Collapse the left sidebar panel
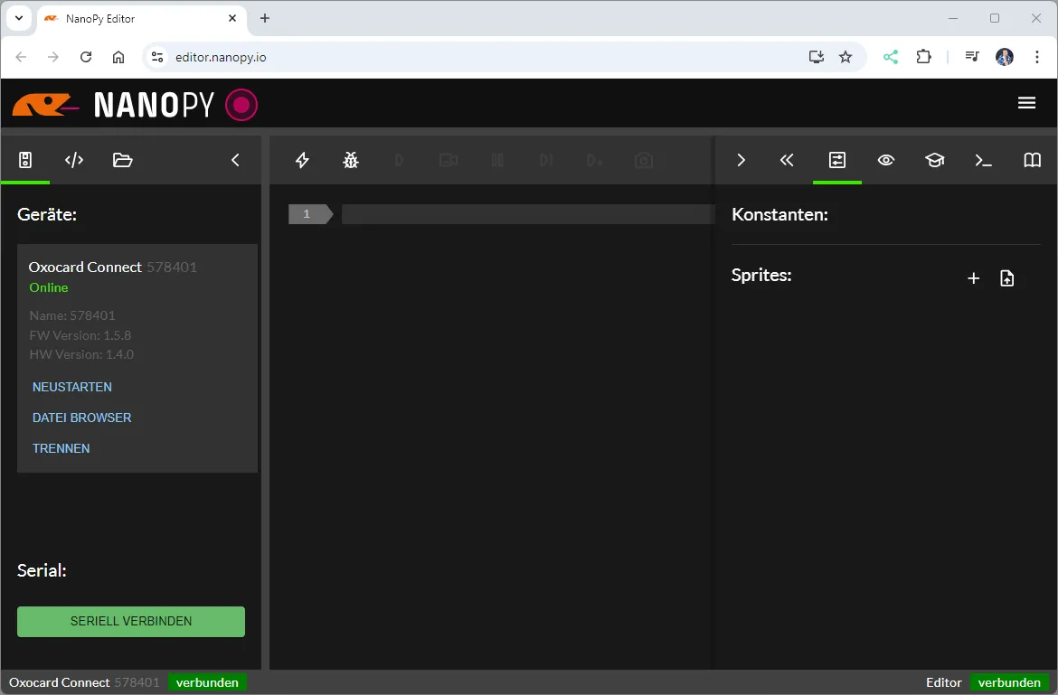 tap(235, 160)
